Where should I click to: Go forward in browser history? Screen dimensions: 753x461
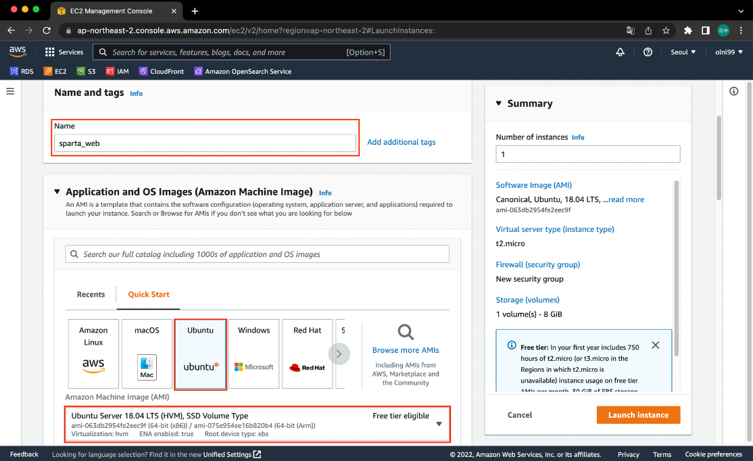[x=29, y=30]
